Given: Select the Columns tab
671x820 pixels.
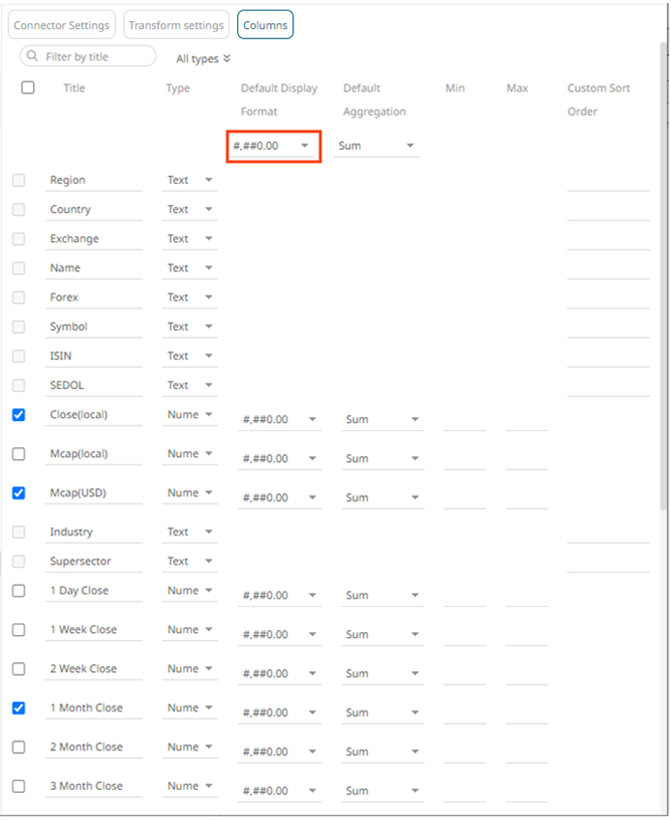Looking at the screenshot, I should point(264,25).
